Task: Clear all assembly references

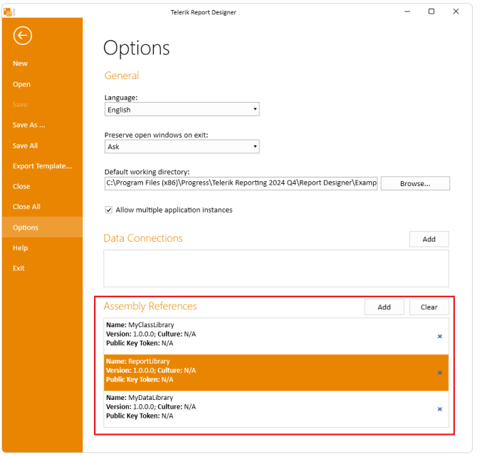Action: click(429, 307)
